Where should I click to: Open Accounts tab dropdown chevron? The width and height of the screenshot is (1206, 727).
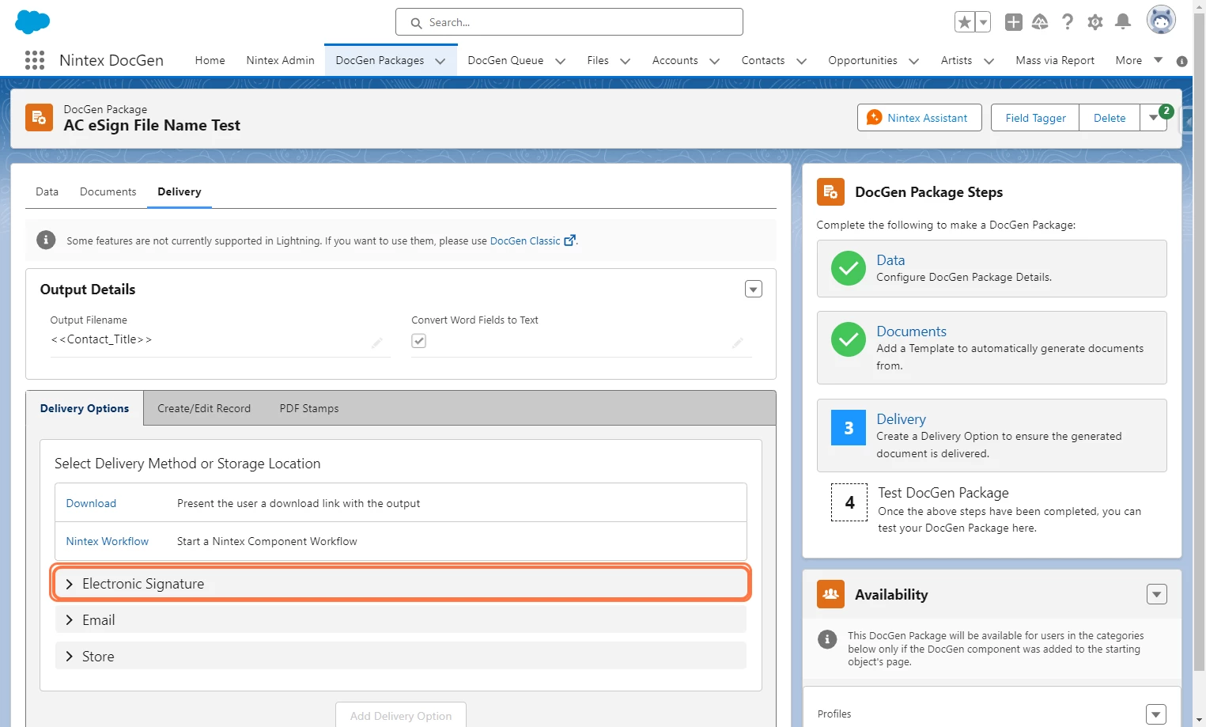pyautogui.click(x=715, y=61)
